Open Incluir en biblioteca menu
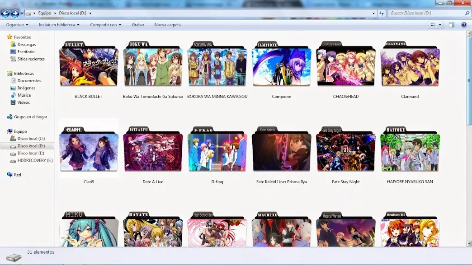The width and height of the screenshot is (472, 265). (x=59, y=25)
